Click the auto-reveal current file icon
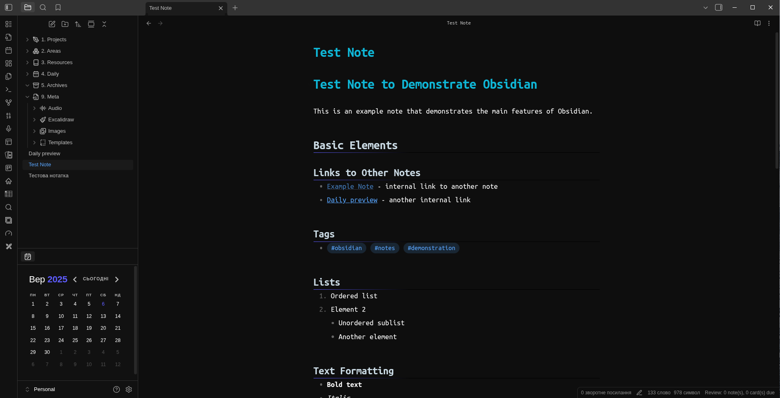Image resolution: width=780 pixels, height=398 pixels. coord(91,24)
